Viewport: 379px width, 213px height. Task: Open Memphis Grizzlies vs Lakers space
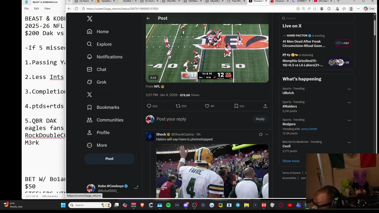click(x=317, y=60)
